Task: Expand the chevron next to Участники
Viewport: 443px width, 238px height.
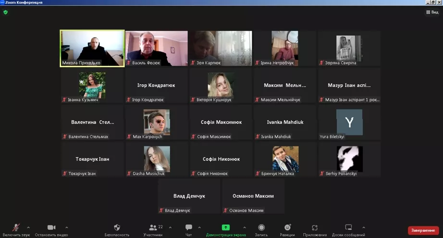Action: 170,227
